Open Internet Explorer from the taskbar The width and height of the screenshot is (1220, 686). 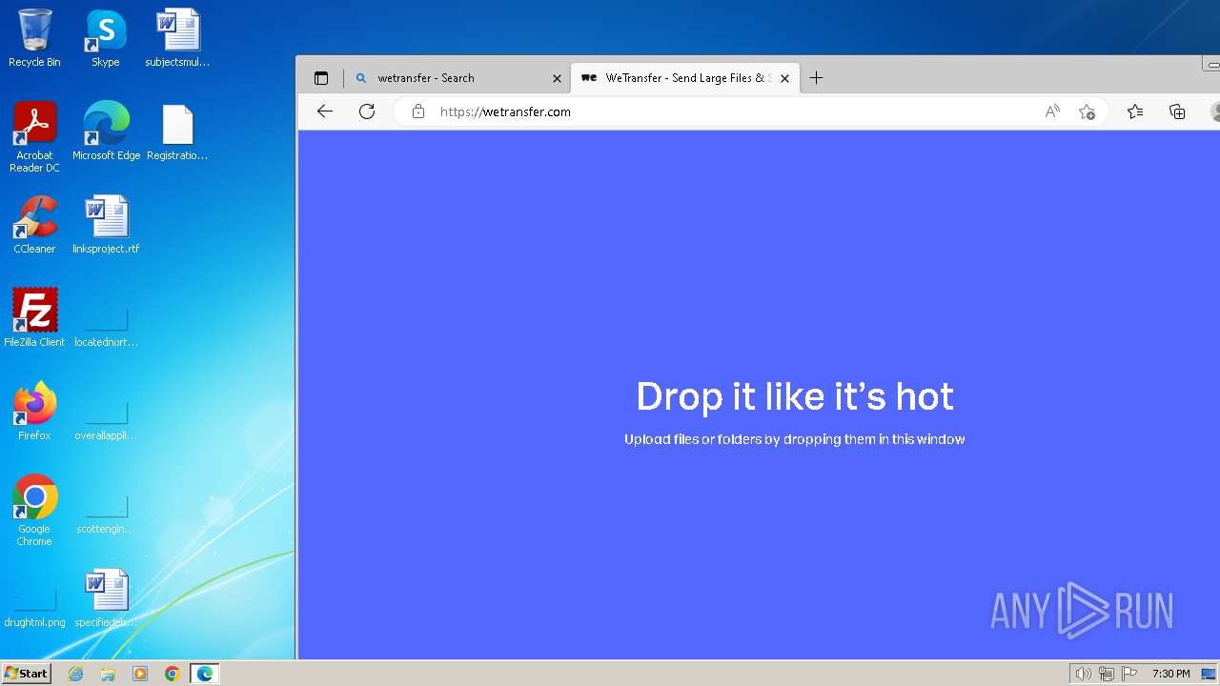[x=75, y=674]
